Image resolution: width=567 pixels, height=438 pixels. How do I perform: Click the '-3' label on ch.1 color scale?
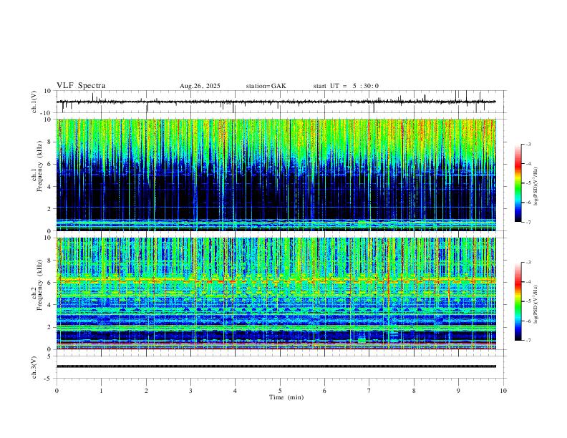528,144
